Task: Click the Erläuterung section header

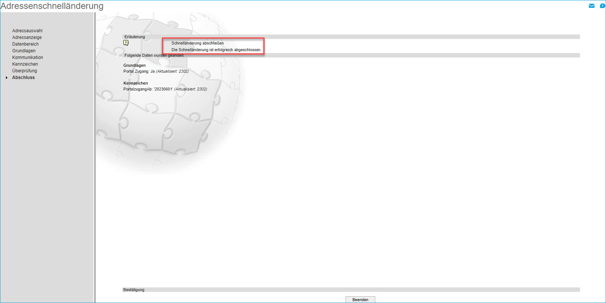Action: (x=351, y=37)
